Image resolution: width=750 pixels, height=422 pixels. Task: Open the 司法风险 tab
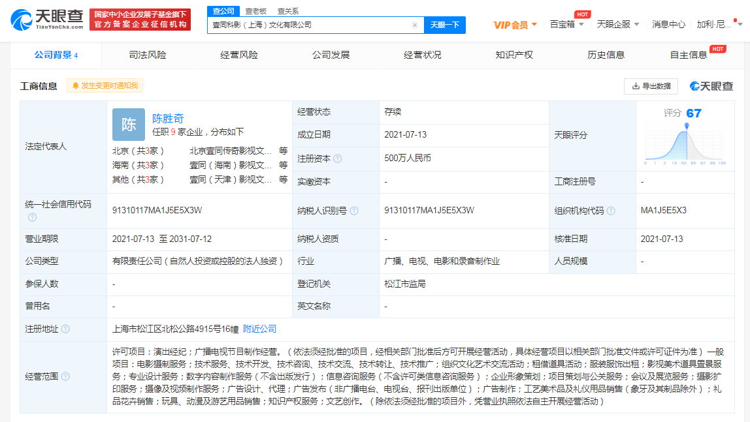click(148, 55)
